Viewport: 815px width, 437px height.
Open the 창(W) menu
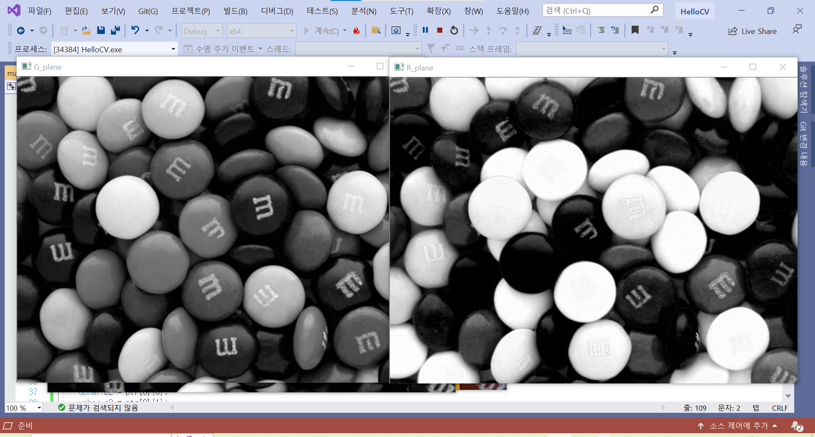coord(473,11)
